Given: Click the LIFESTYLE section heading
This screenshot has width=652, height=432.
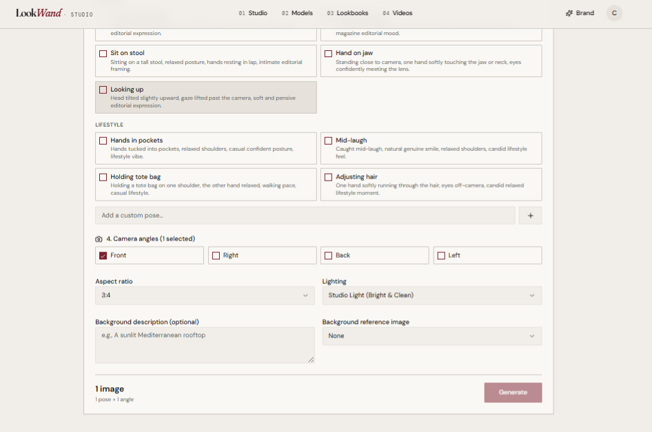Looking at the screenshot, I should click(110, 125).
